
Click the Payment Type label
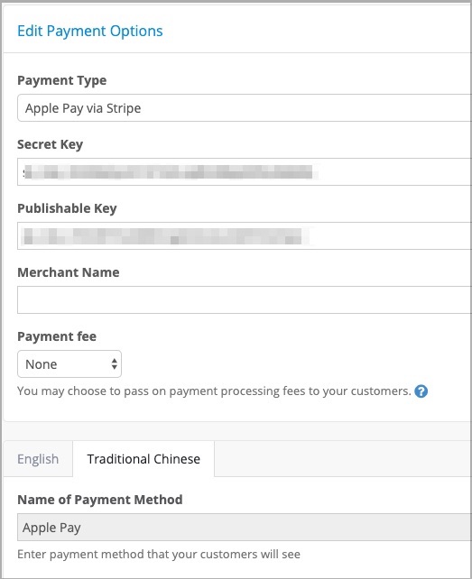pyautogui.click(x=61, y=80)
